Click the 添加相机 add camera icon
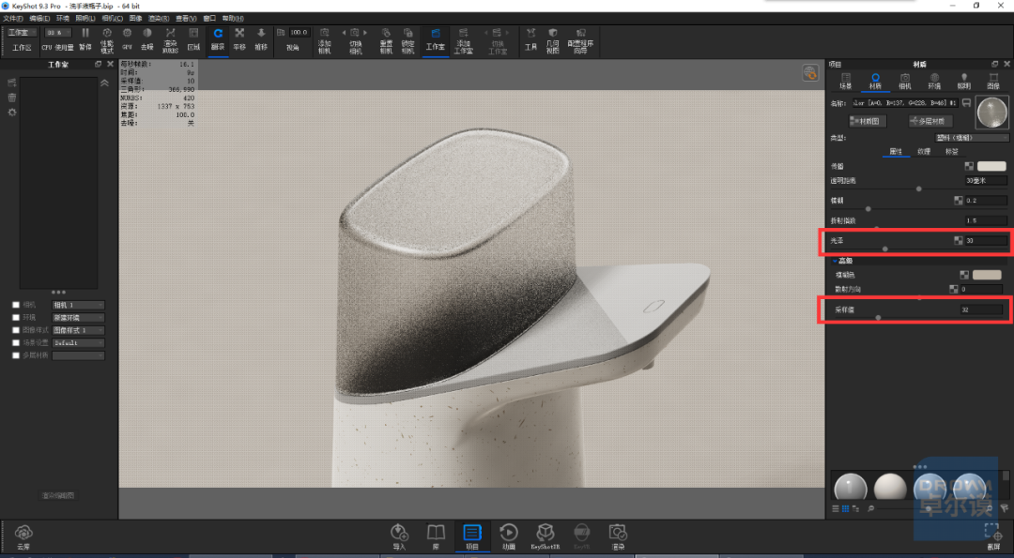This screenshot has height=558, width=1014. point(325,40)
